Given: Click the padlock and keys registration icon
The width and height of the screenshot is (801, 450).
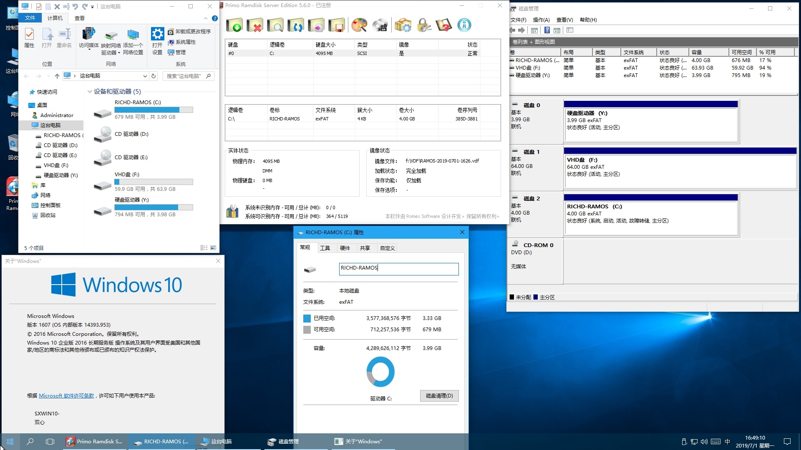Looking at the screenshot, I should point(423,25).
